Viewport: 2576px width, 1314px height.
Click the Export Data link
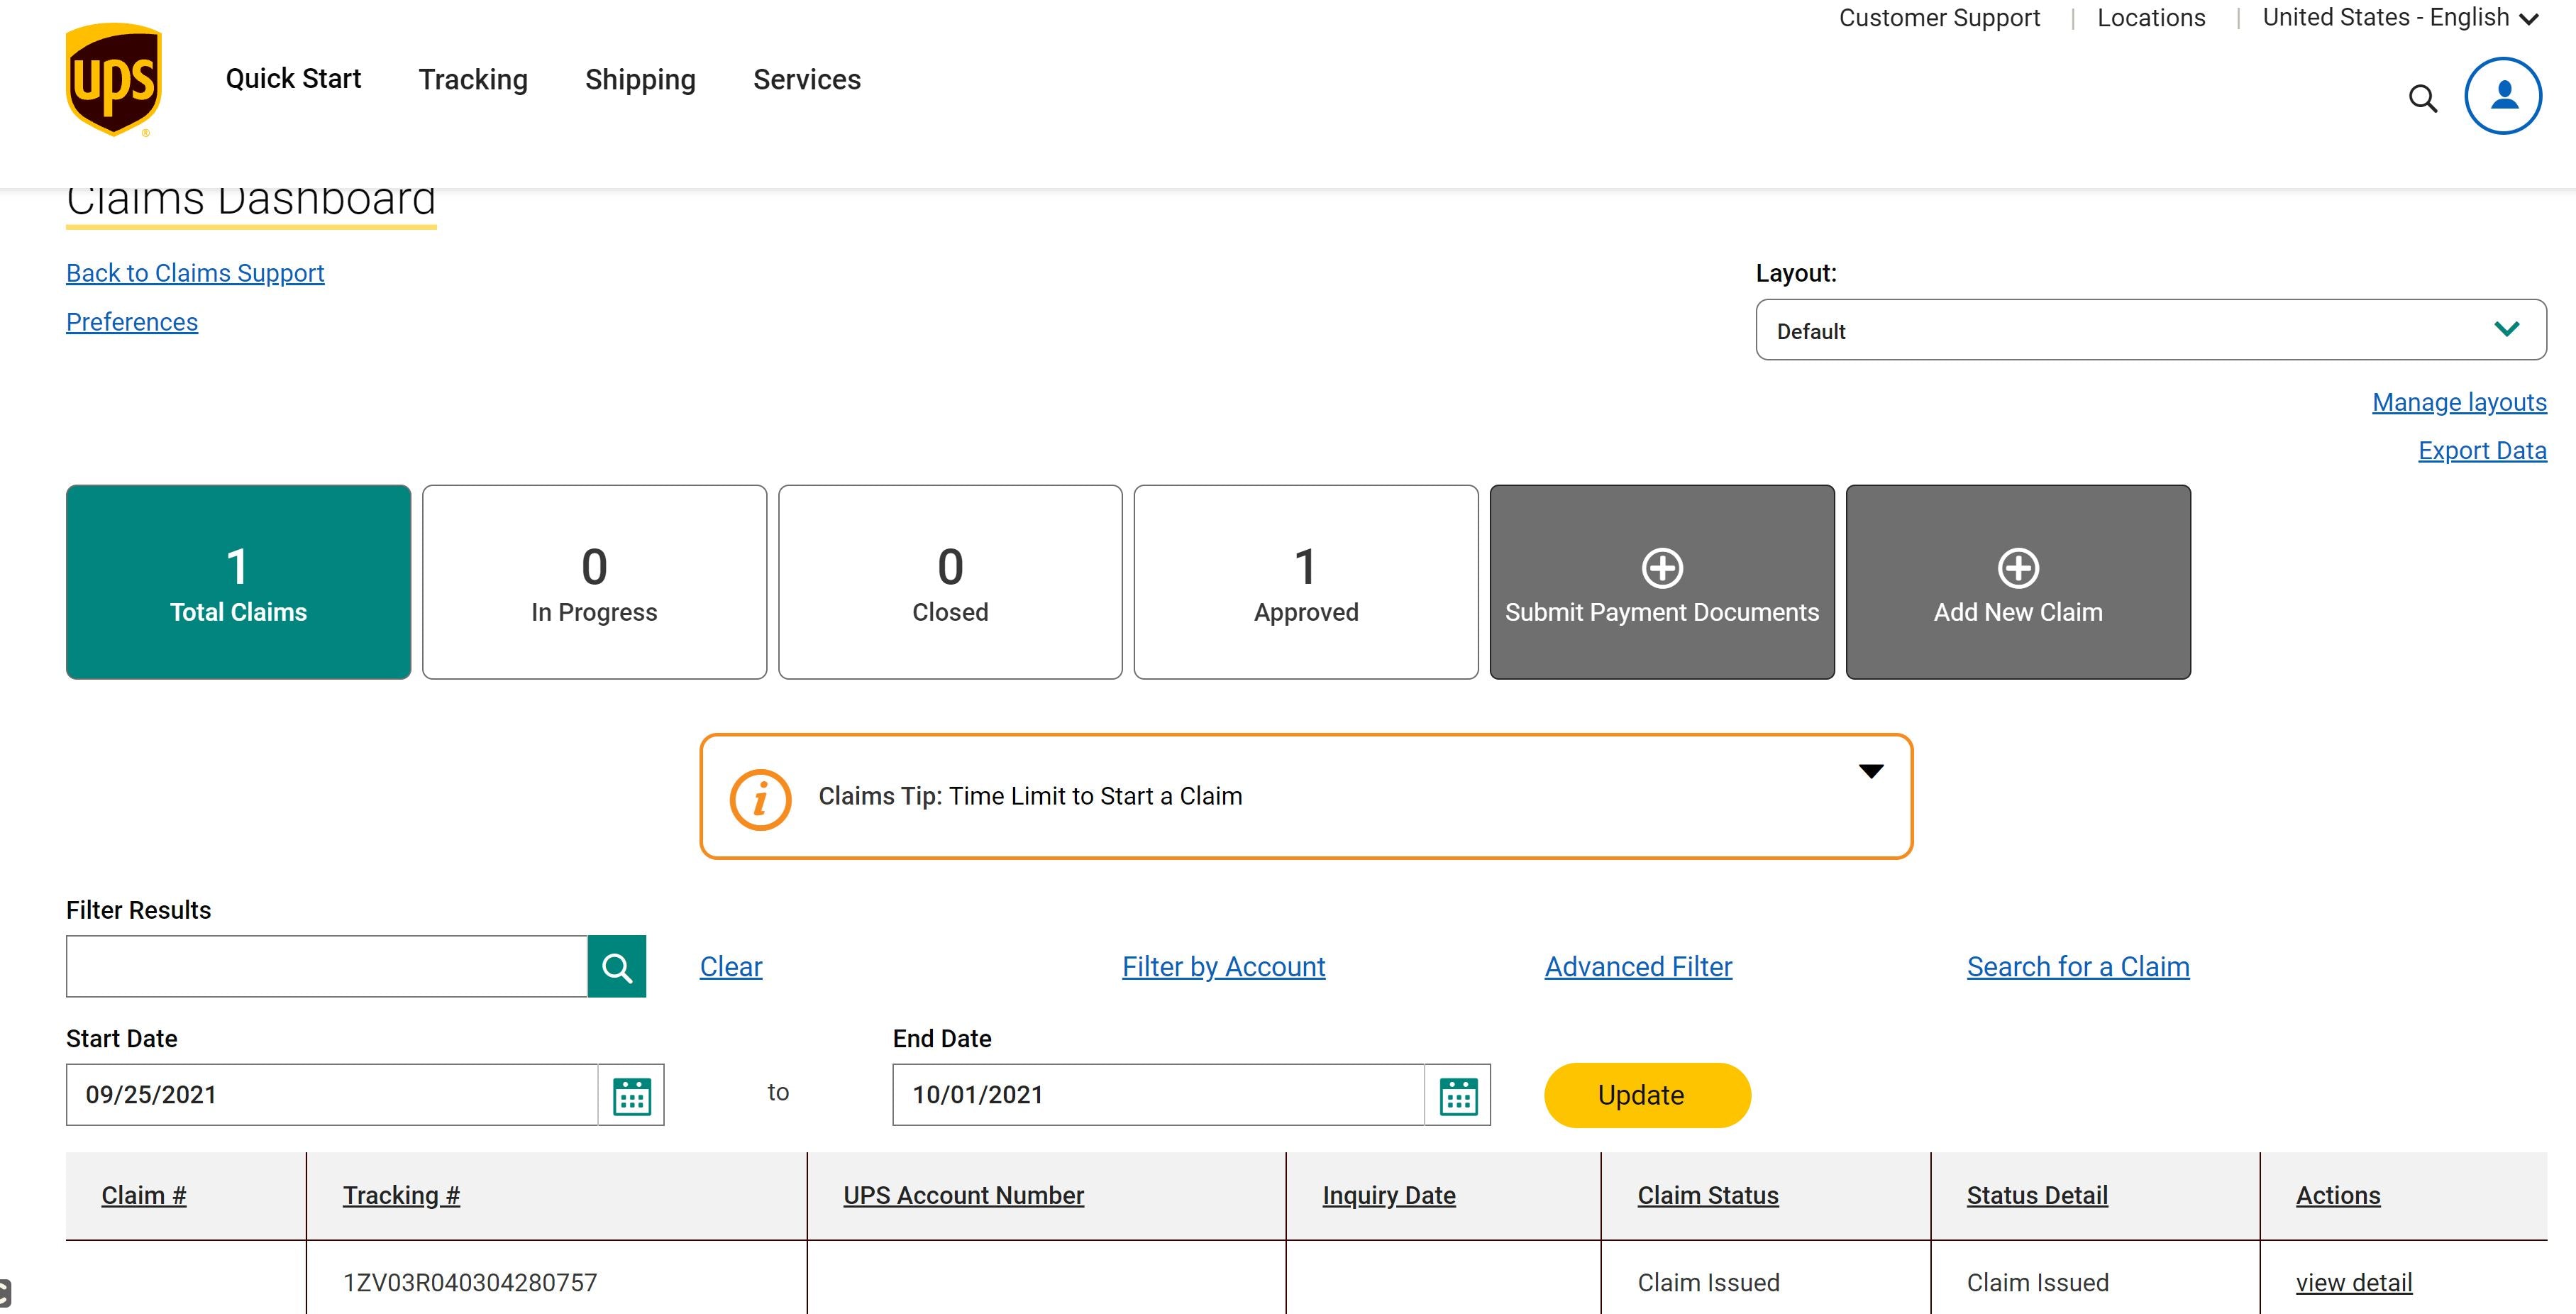(x=2481, y=450)
